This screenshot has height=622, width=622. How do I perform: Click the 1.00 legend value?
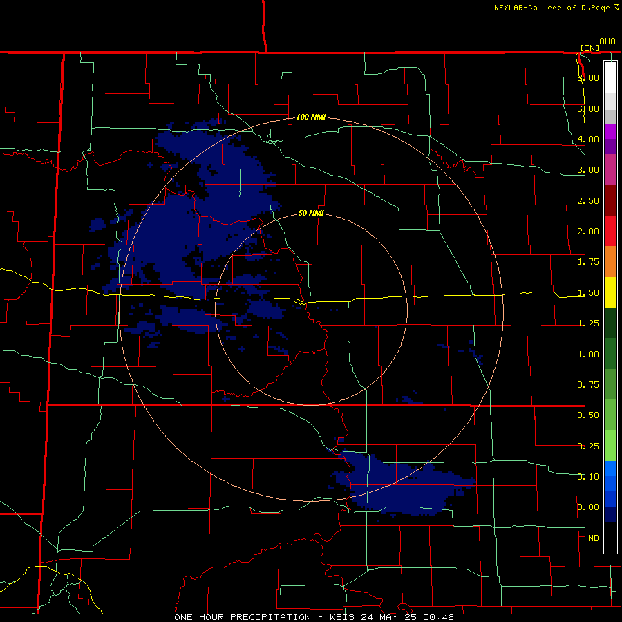pos(588,355)
